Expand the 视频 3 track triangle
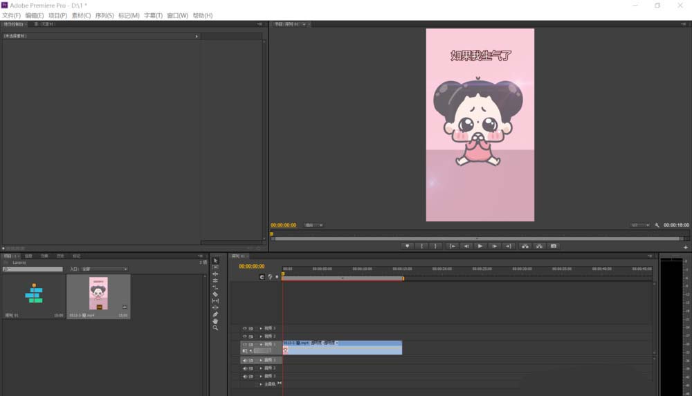 coord(261,328)
